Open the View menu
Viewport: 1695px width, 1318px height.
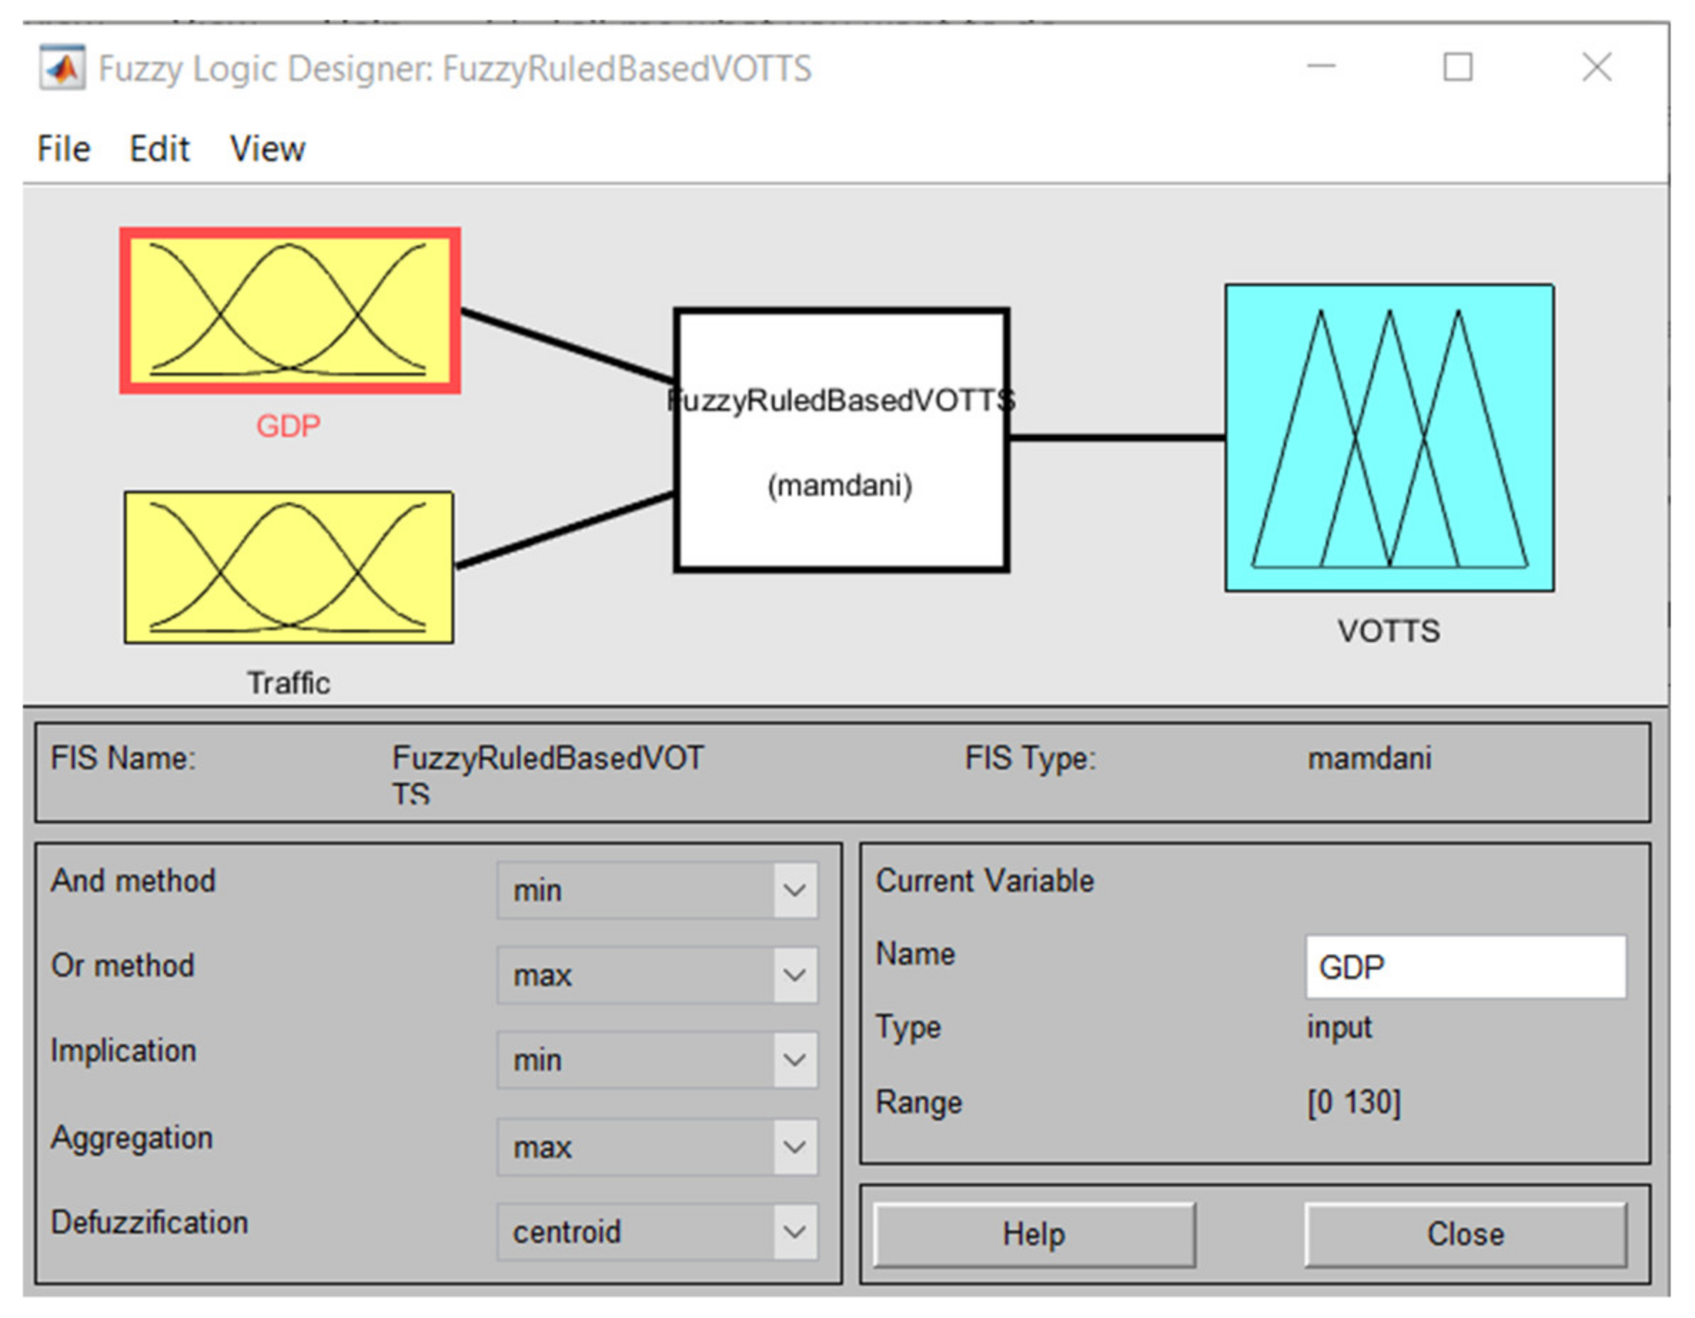pos(267,149)
